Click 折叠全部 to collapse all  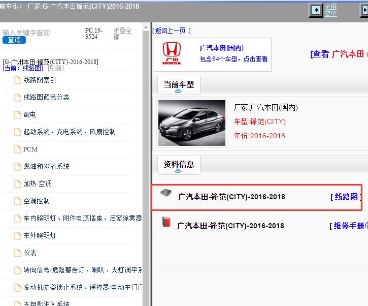click(x=122, y=34)
